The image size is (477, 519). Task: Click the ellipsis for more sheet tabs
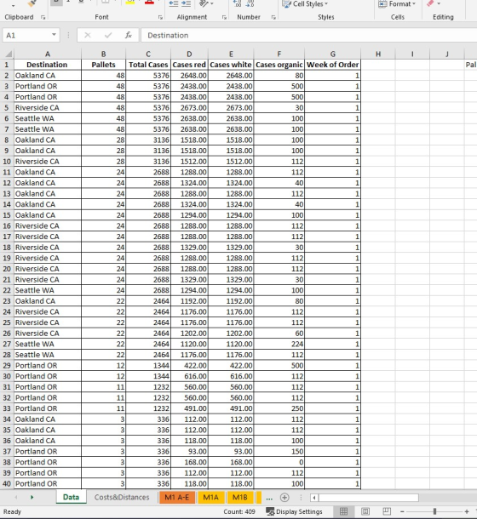coord(269,498)
